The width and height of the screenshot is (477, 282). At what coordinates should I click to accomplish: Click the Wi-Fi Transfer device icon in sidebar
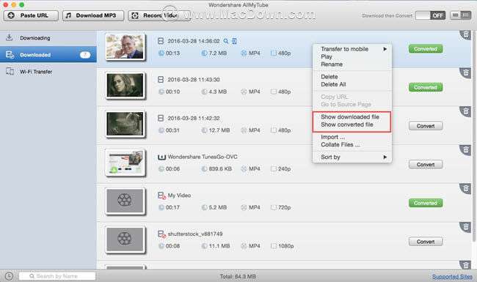pyautogui.click(x=10, y=71)
